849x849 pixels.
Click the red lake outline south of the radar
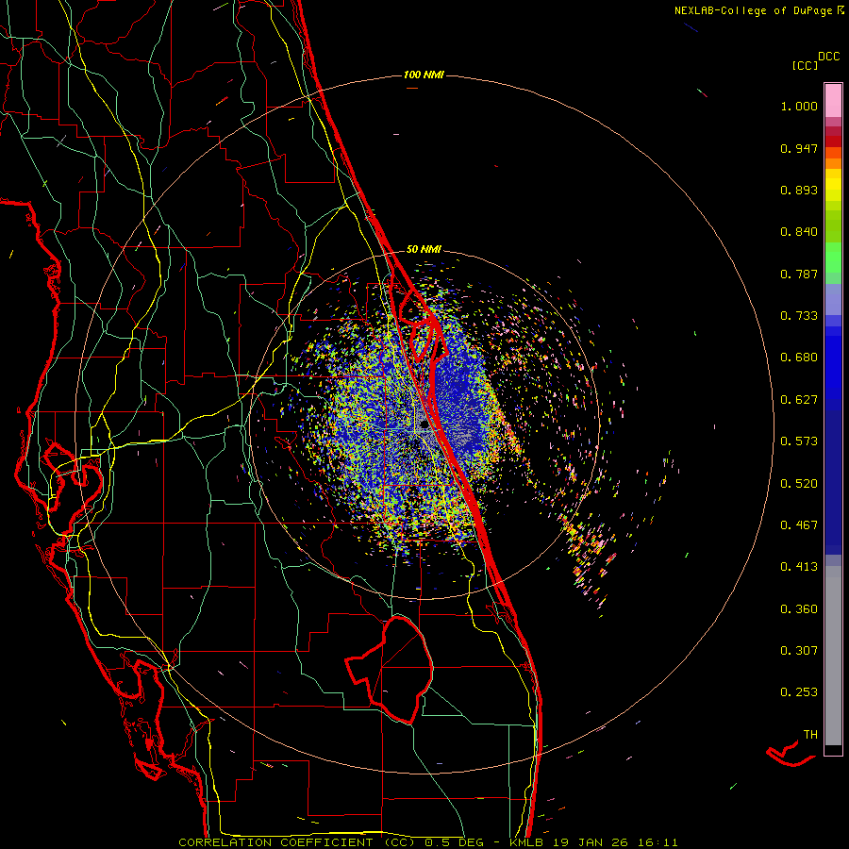point(390,670)
